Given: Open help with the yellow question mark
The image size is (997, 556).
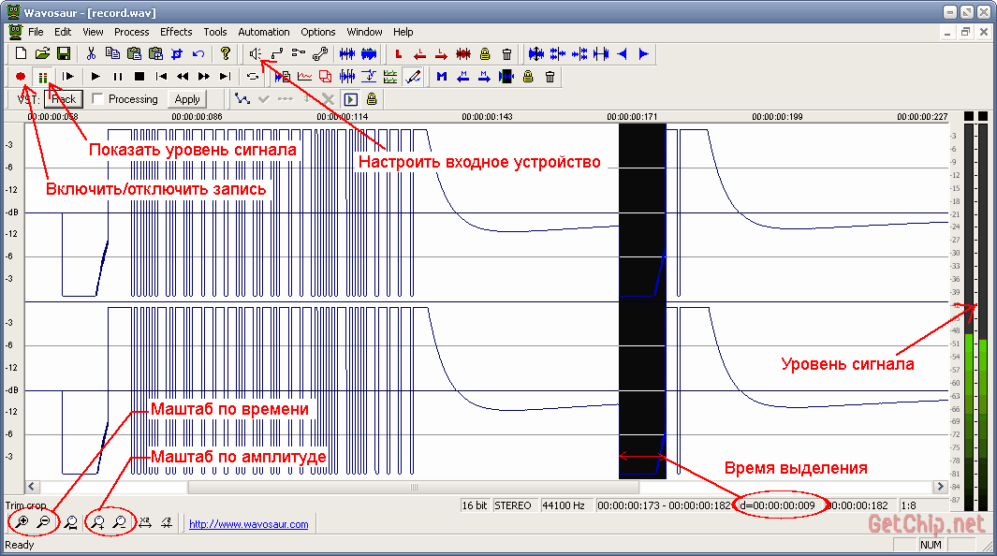Looking at the screenshot, I should [225, 54].
